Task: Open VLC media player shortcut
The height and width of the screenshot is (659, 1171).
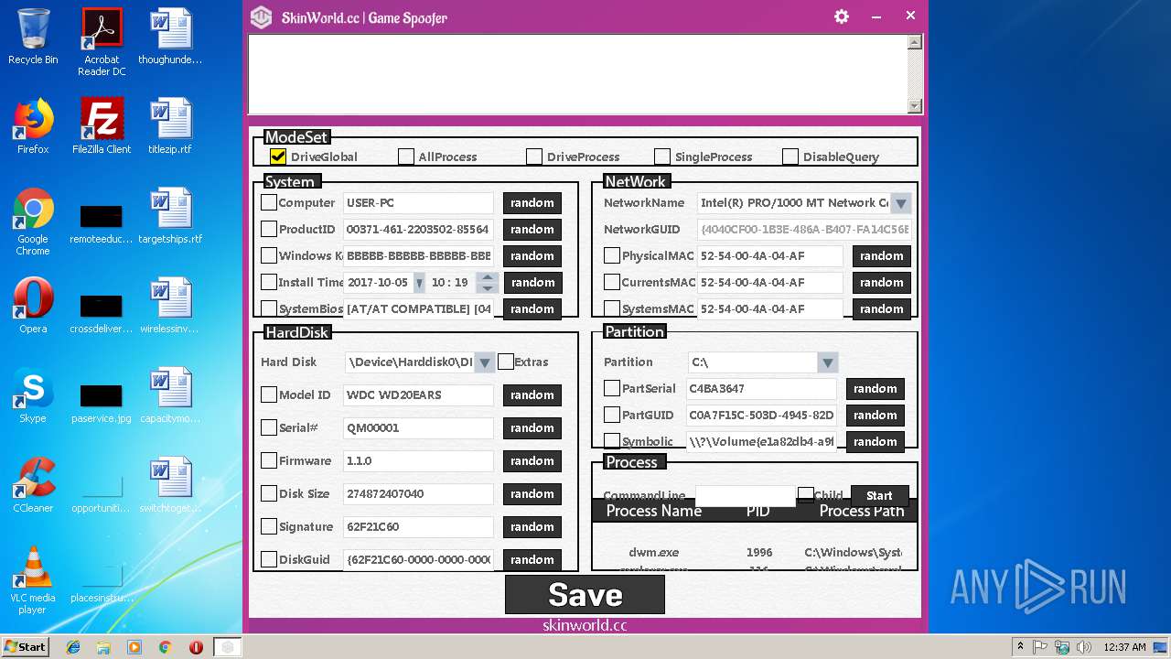Action: [33, 580]
